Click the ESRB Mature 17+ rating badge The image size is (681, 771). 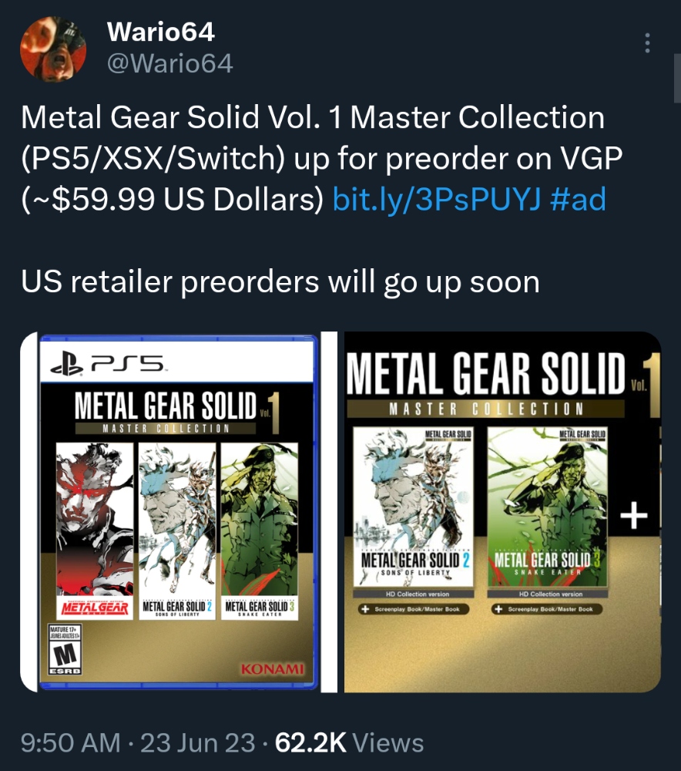65,650
